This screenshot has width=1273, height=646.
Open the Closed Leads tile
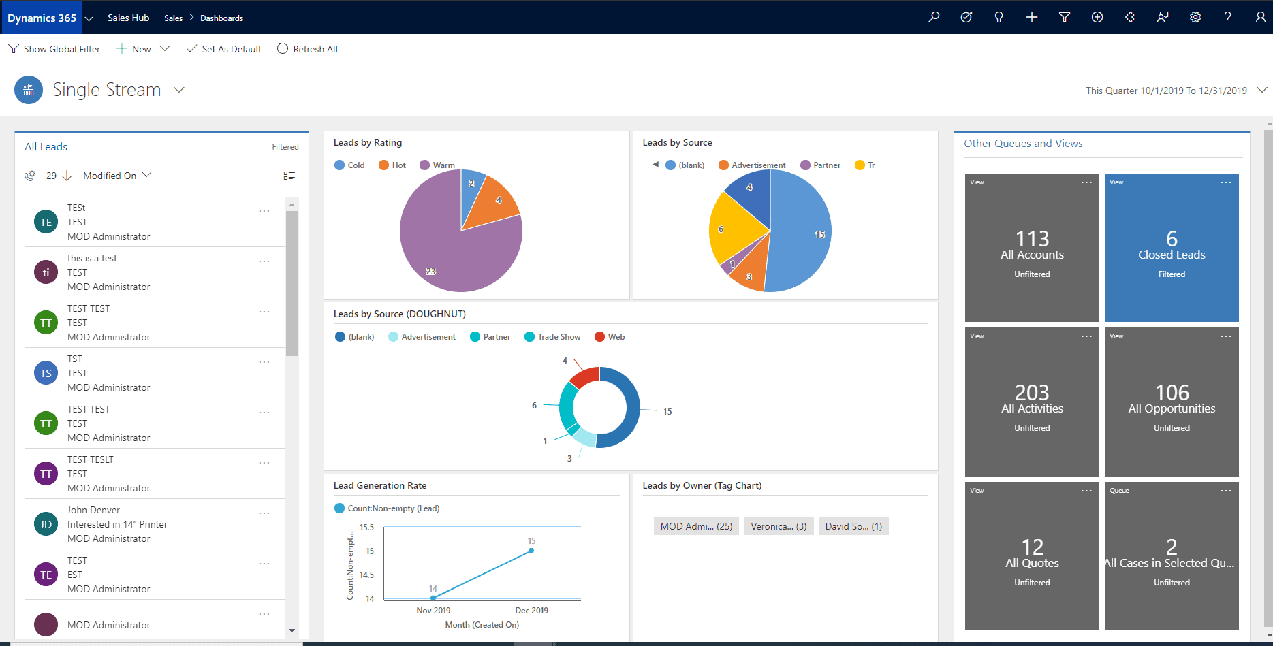tap(1172, 248)
